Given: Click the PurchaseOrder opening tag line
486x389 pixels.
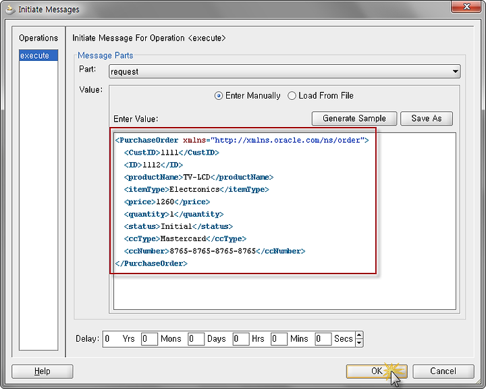Looking at the screenshot, I should [242, 140].
